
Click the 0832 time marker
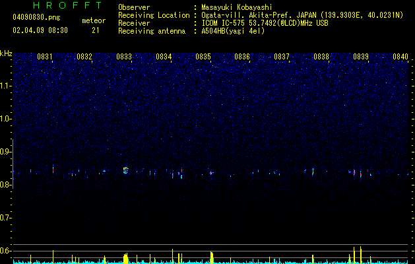(84, 57)
